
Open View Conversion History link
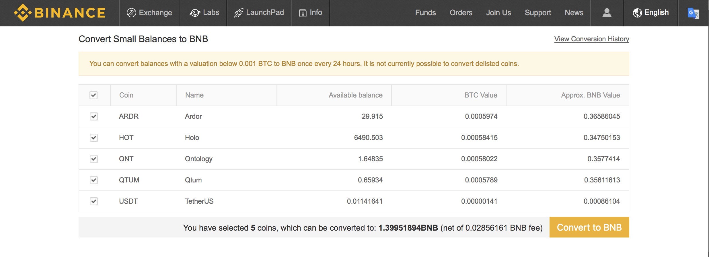click(592, 39)
